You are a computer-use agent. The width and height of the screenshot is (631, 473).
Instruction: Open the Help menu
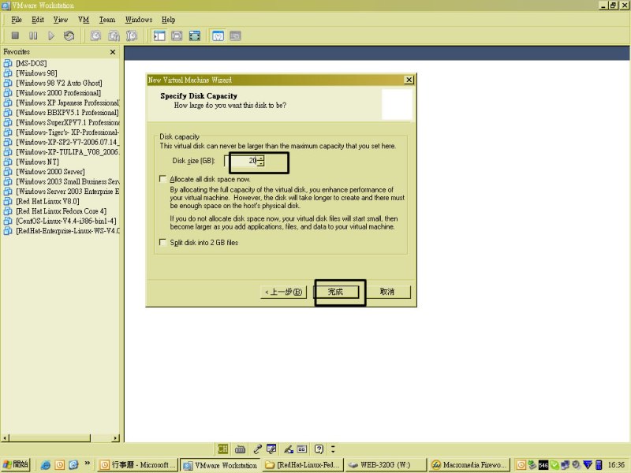pos(169,19)
